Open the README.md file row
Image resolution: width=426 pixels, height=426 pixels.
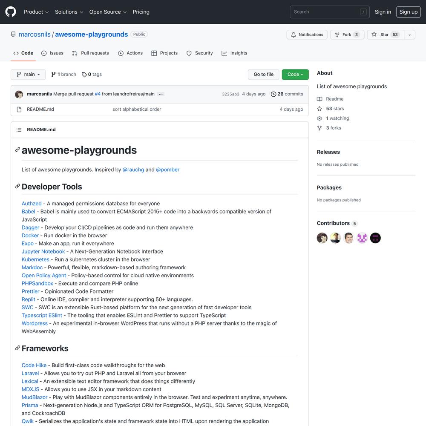pyautogui.click(x=160, y=109)
